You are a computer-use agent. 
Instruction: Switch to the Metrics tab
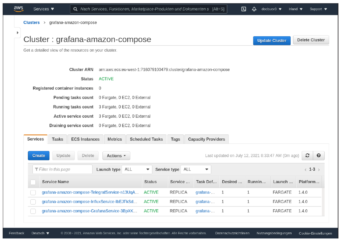coord(115,139)
